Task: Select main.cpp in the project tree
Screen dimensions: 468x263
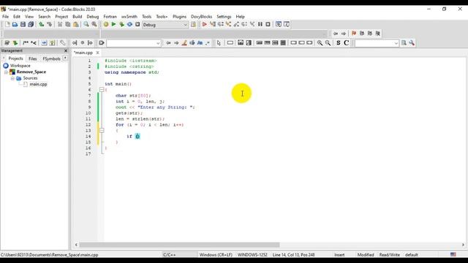Action: tap(38, 85)
